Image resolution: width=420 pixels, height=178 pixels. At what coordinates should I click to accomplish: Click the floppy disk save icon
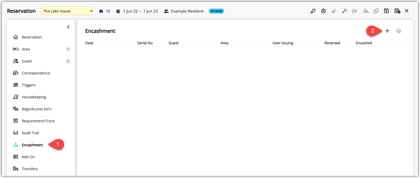coord(386,11)
